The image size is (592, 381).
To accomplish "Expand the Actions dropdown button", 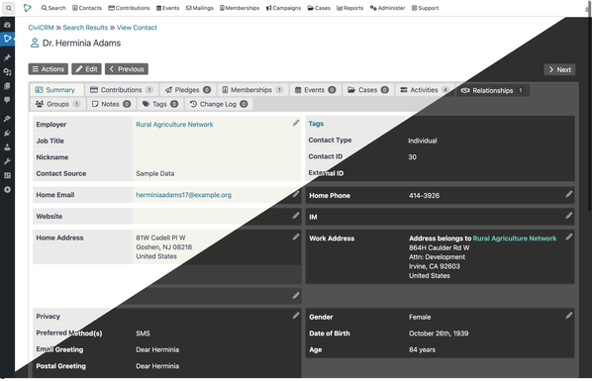I will click(48, 69).
